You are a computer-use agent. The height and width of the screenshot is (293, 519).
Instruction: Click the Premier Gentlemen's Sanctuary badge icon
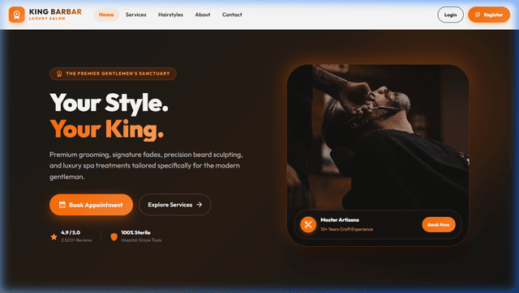pos(59,74)
